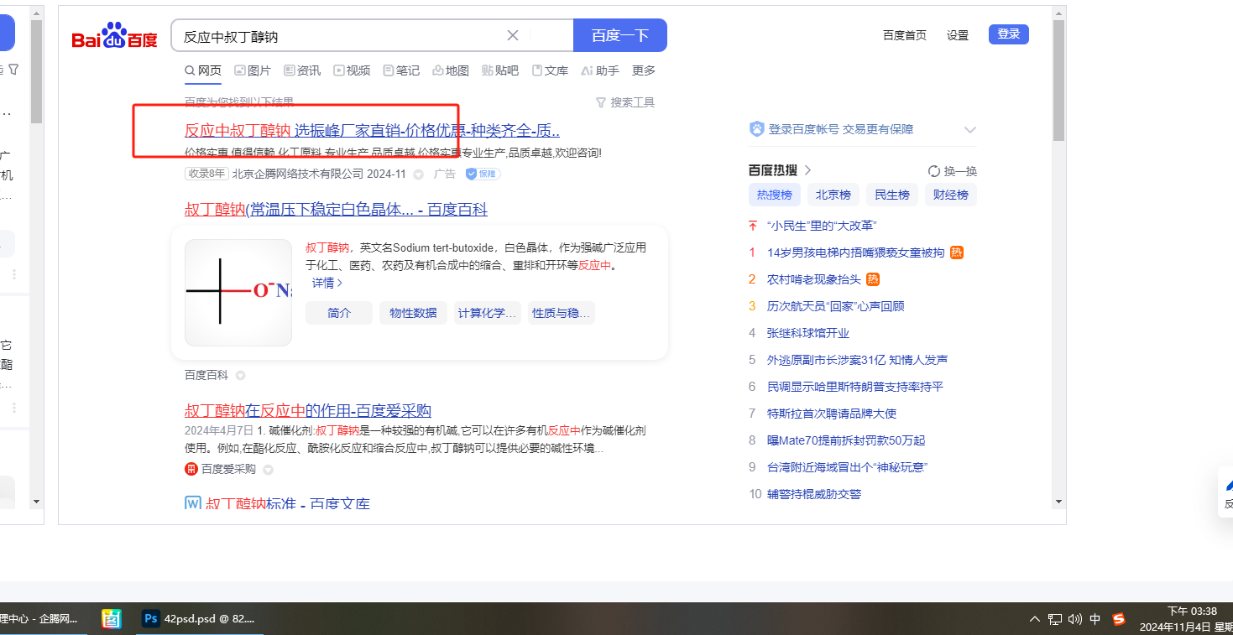Toggle the 中 input language indicator
1233x635 pixels.
(x=1095, y=619)
